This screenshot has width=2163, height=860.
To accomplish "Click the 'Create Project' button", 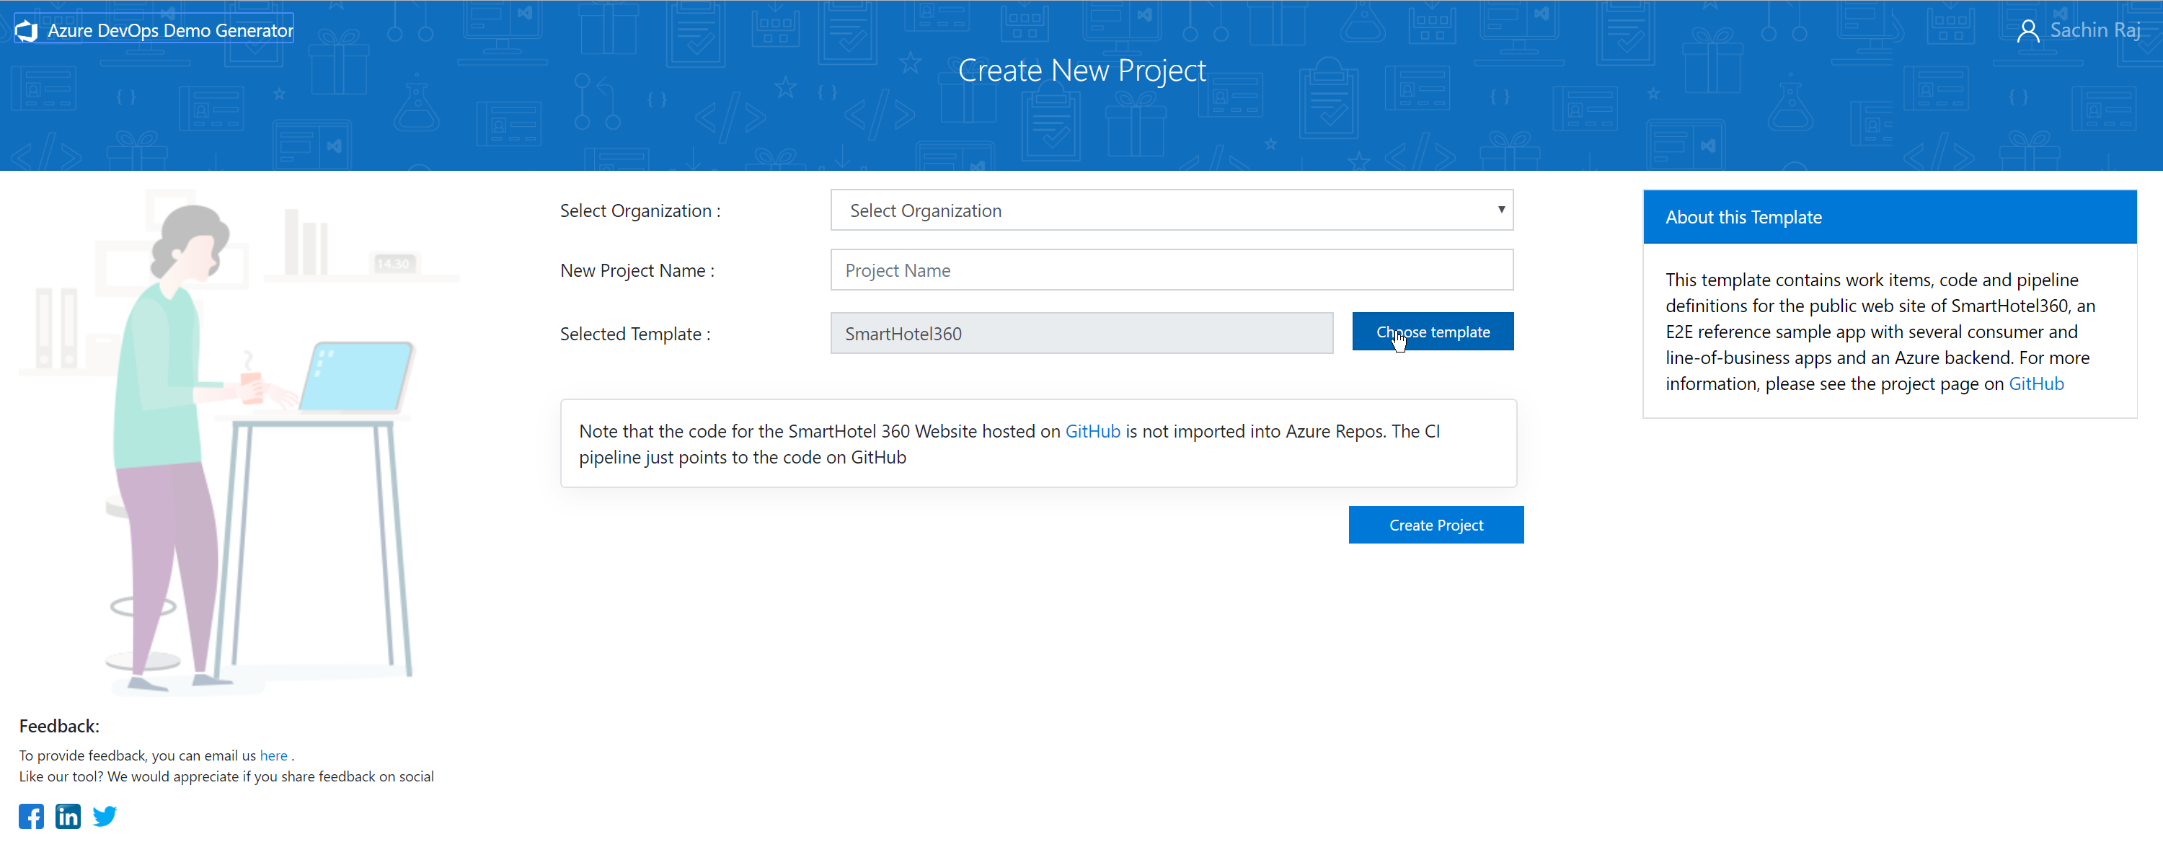I will click(x=1436, y=525).
